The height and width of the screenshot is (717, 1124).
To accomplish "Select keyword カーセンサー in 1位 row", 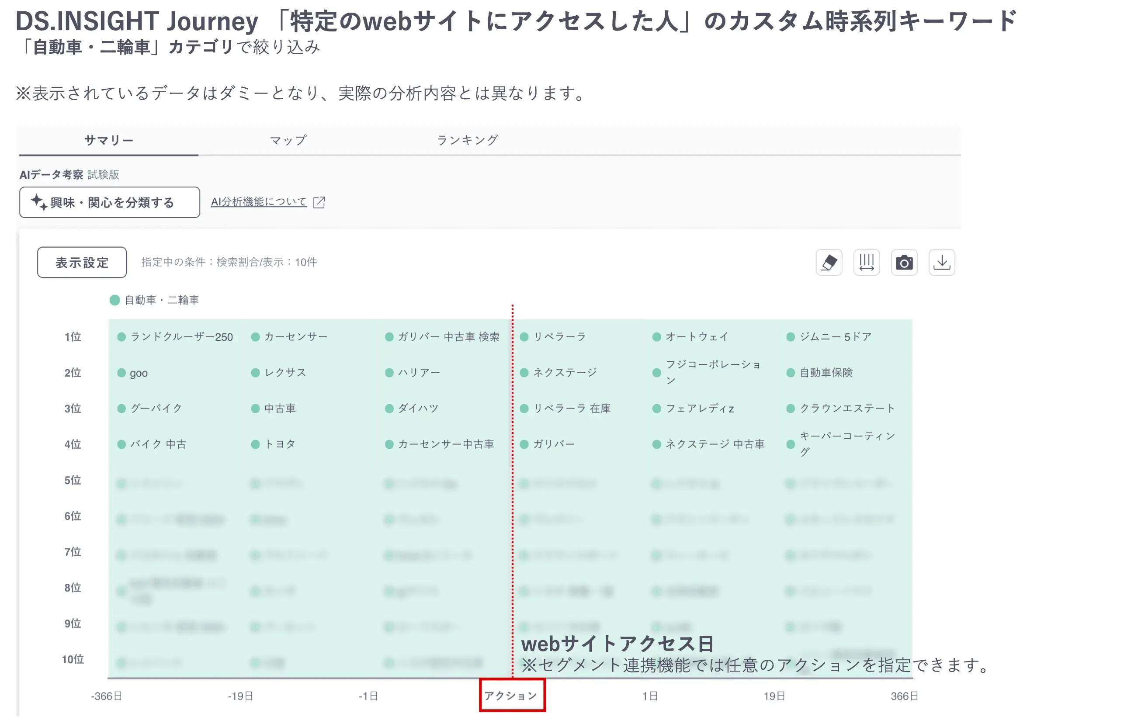I will click(296, 337).
